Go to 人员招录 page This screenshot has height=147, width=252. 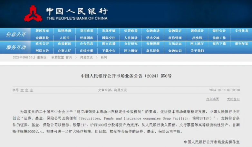coord(131,38)
